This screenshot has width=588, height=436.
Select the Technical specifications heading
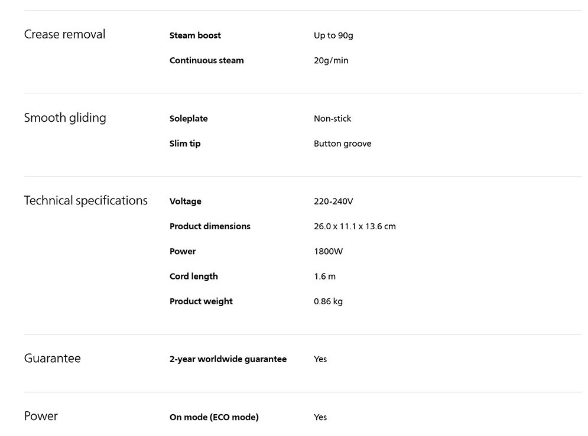click(86, 200)
